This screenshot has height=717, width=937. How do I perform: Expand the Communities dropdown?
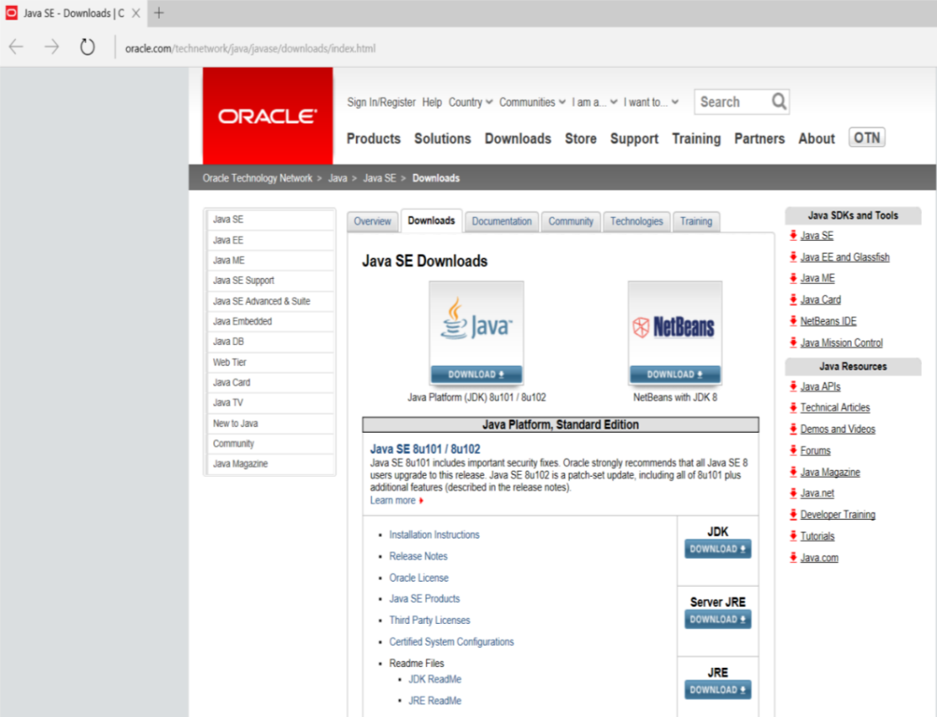point(532,102)
